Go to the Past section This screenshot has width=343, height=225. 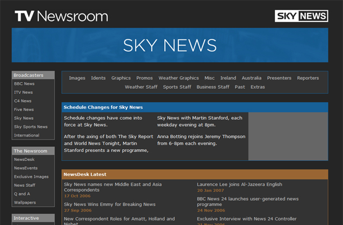[x=240, y=87]
